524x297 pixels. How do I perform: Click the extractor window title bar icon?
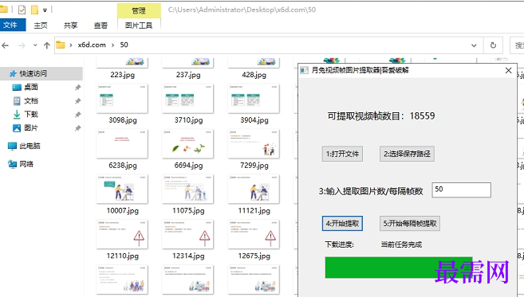[304, 70]
